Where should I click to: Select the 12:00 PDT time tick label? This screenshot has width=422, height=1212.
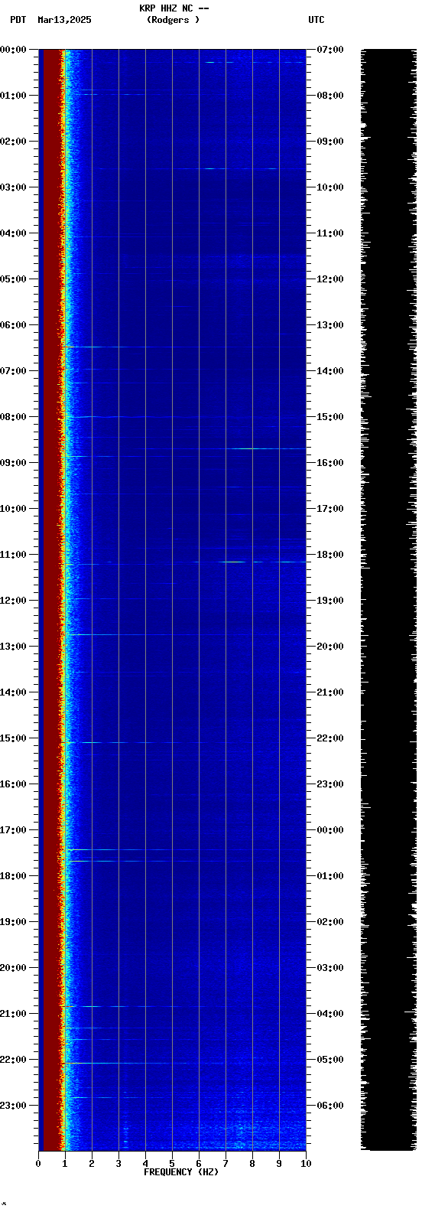pos(13,601)
